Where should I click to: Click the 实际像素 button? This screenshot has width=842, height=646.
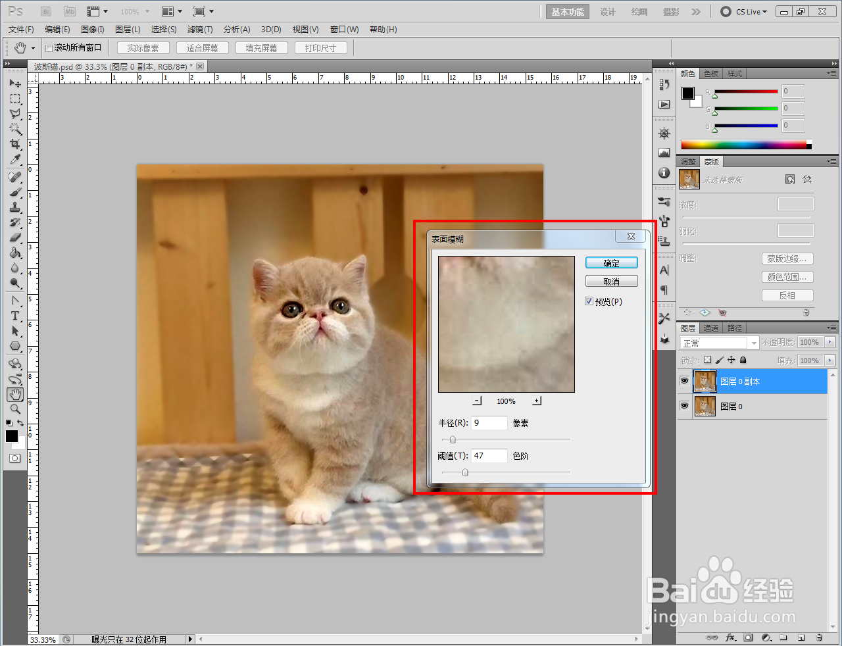click(143, 48)
